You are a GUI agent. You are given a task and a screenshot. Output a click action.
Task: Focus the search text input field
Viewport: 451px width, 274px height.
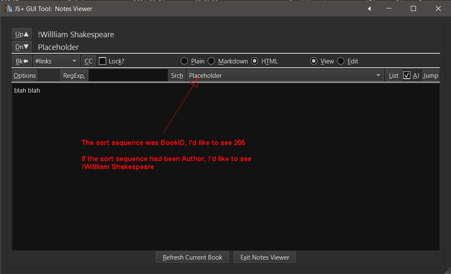(128, 75)
